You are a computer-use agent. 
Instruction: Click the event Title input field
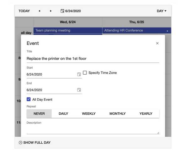pyautogui.click(x=93, y=58)
